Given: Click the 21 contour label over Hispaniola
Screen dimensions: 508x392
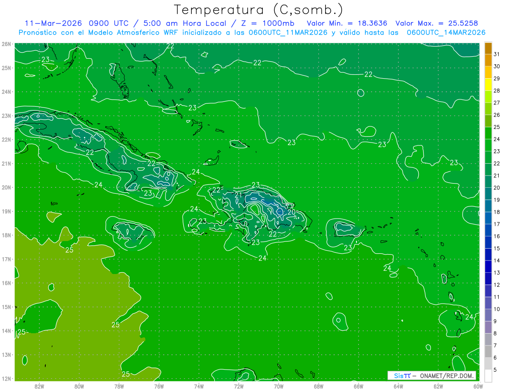Looking at the screenshot, I should pyautogui.click(x=238, y=195).
